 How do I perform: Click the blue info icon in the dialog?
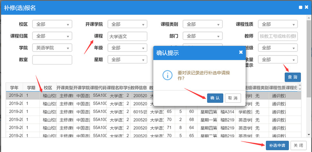pyautogui.click(x=167, y=75)
